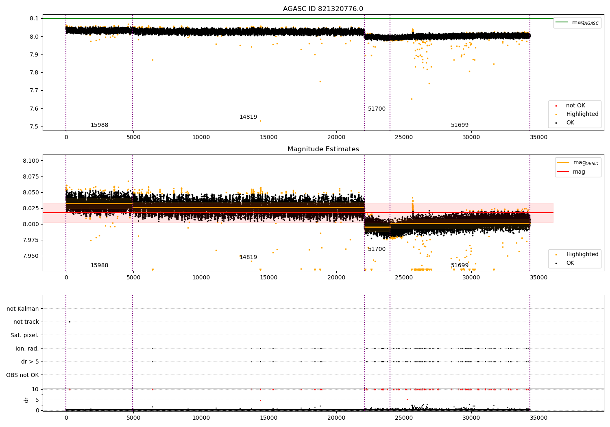Click the 8.050 y-axis tick of the middle plot
The width and height of the screenshot is (610, 427).
point(30,192)
